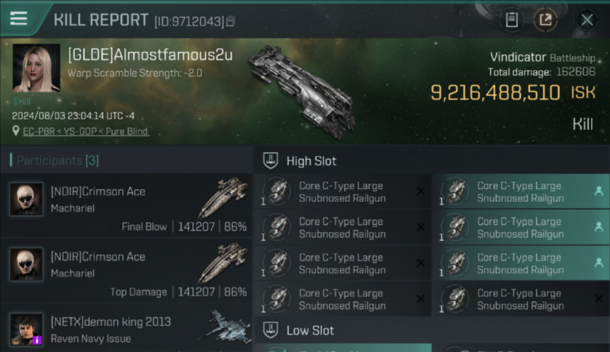Click the Participants [3] header
Screen dimensions: 610x352
pyautogui.click(x=58, y=161)
